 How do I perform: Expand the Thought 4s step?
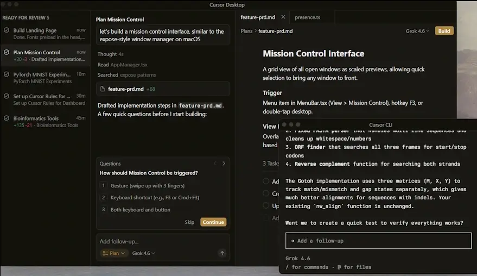click(x=110, y=54)
